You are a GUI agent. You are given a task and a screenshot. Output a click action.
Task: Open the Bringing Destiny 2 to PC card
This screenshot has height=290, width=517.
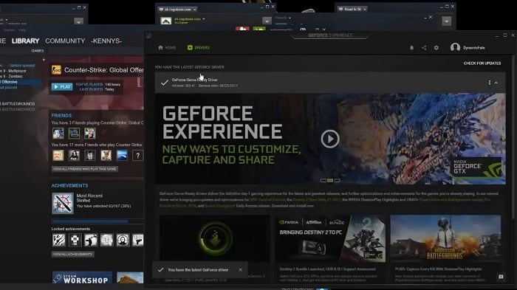pyautogui.click(x=330, y=239)
